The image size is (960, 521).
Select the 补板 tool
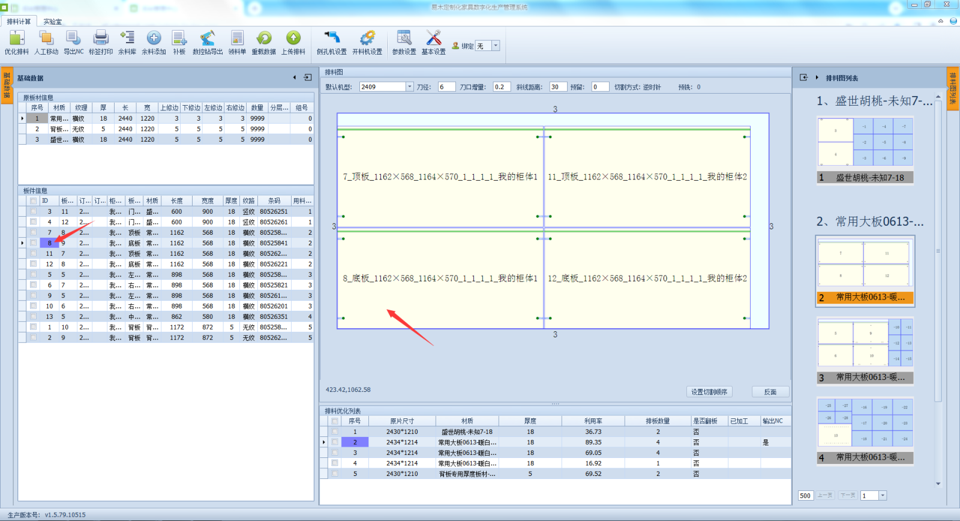[x=179, y=43]
